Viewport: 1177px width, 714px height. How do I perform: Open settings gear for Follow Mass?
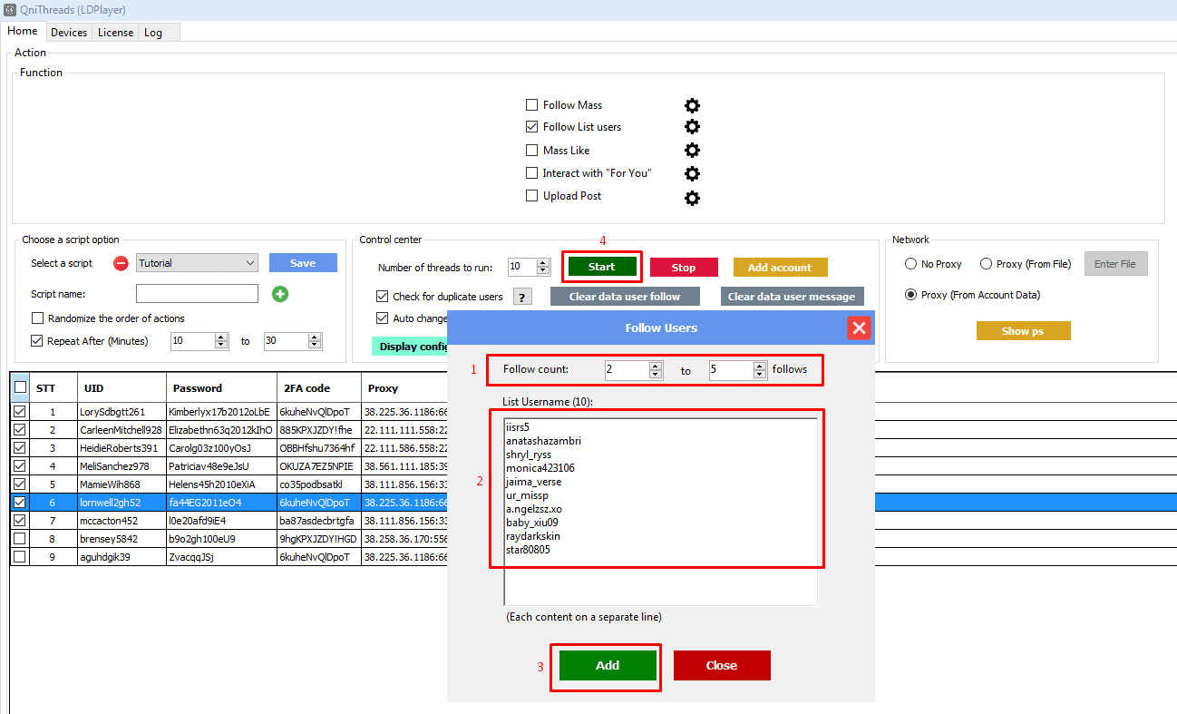tap(692, 105)
